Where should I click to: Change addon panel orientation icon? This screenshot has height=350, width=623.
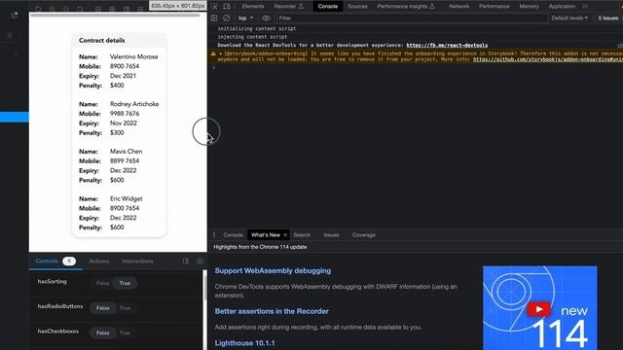(186, 262)
